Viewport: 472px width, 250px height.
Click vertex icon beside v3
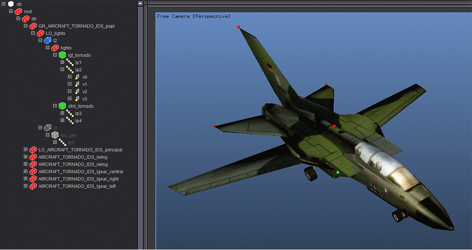[x=77, y=99]
